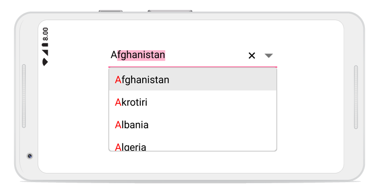
Task: Pick Albania from the dropdown list
Action: click(192, 125)
